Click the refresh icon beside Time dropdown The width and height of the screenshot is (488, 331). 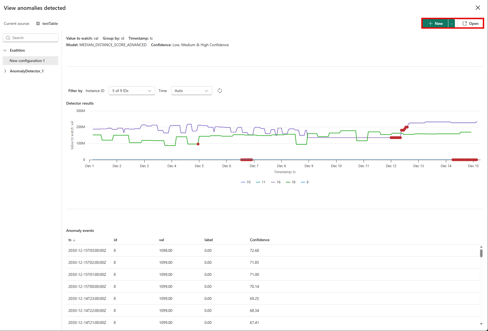click(220, 91)
